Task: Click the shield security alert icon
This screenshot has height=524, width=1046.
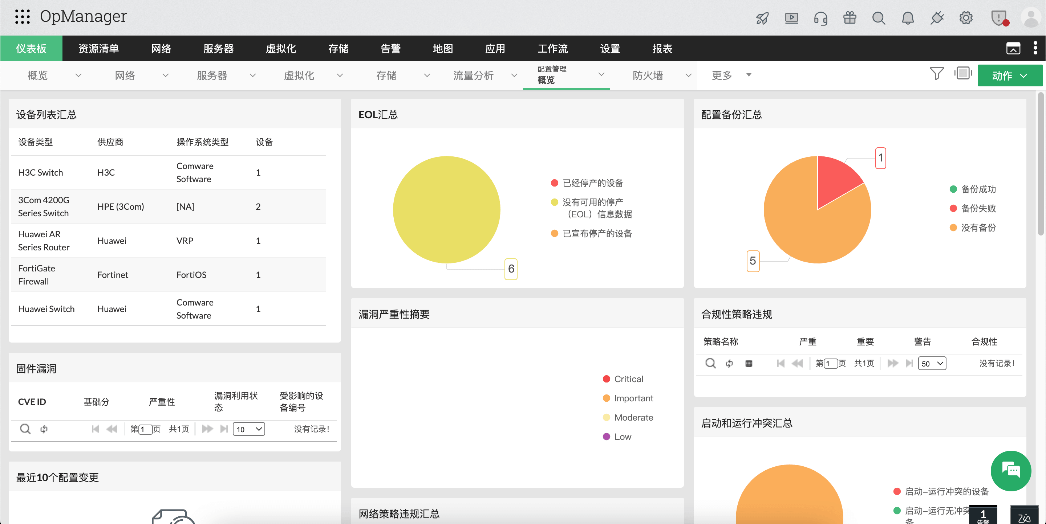Action: (x=999, y=18)
